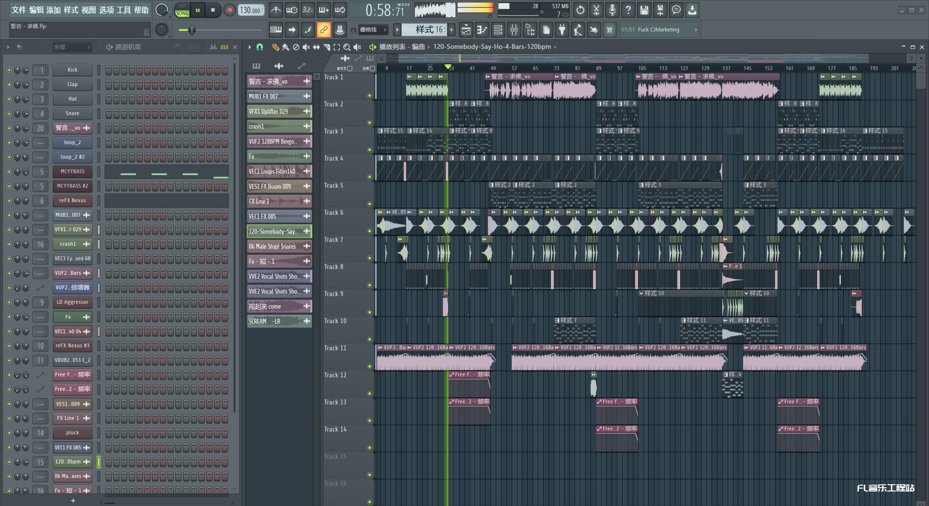Open the channel rack view icon

pos(498,30)
